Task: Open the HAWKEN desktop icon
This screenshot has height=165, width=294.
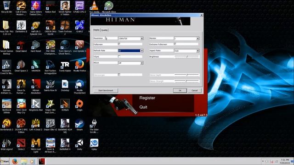Action: click(x=36, y=66)
